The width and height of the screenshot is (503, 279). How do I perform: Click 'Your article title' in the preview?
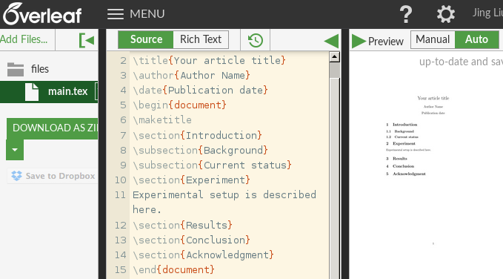433,98
